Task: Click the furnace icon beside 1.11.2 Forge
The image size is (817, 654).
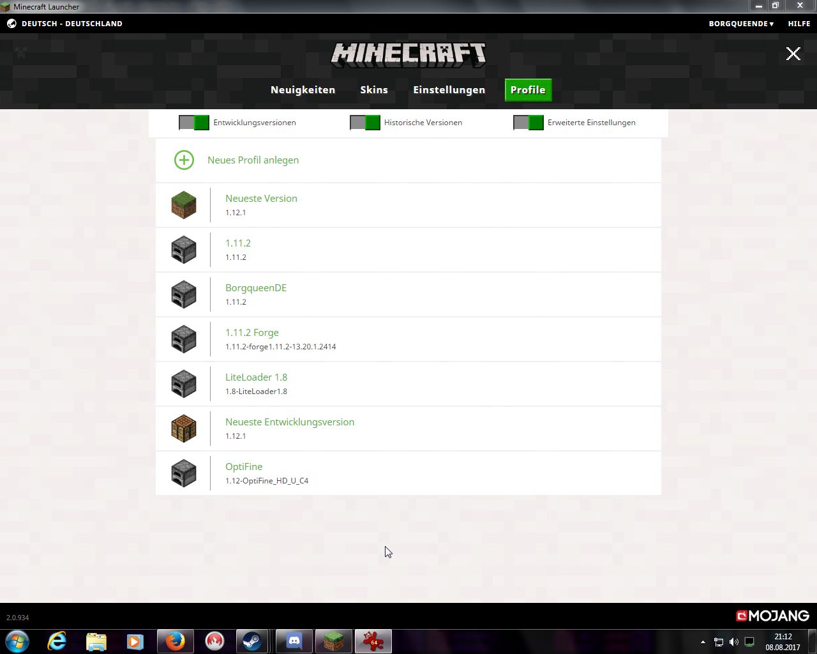Action: pyautogui.click(x=184, y=339)
